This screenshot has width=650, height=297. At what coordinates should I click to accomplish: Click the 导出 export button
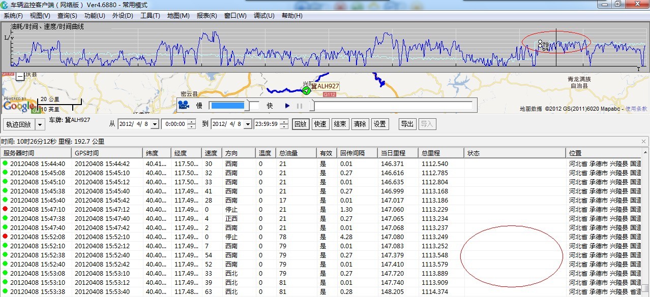pos(407,124)
